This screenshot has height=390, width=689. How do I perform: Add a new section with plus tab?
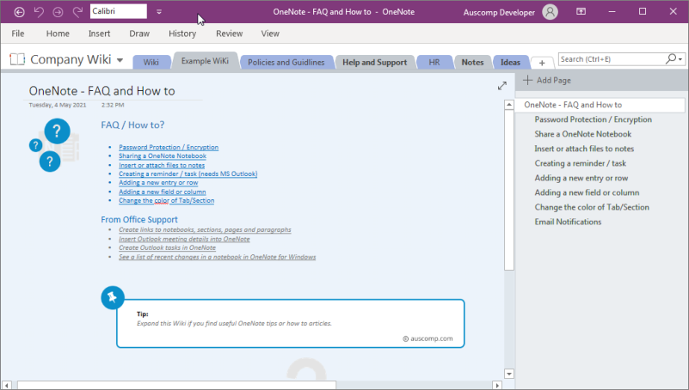542,63
